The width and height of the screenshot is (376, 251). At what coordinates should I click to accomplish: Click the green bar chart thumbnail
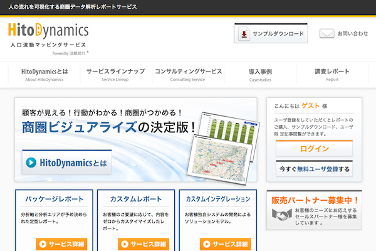click(230, 130)
